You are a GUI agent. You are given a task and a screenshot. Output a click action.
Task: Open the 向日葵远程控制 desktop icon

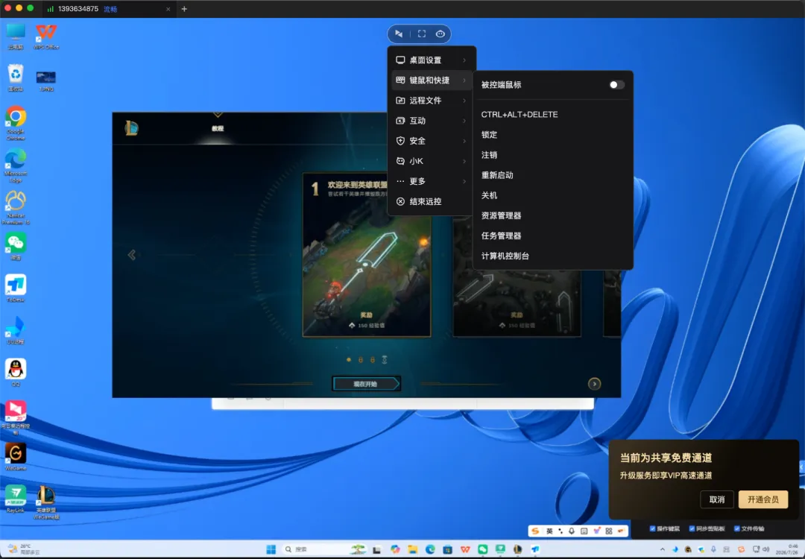pos(16,417)
